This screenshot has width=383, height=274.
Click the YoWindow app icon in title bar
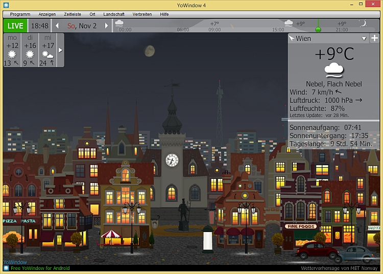[x=6, y=5]
